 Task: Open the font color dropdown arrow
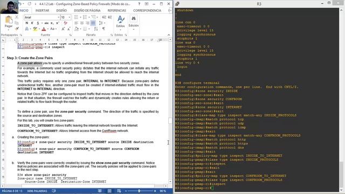tap(48, 29)
